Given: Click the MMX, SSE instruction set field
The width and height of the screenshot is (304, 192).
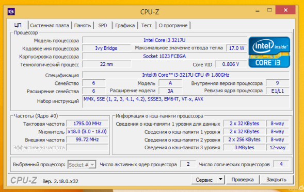Looking at the screenshot, I should coord(186,101).
